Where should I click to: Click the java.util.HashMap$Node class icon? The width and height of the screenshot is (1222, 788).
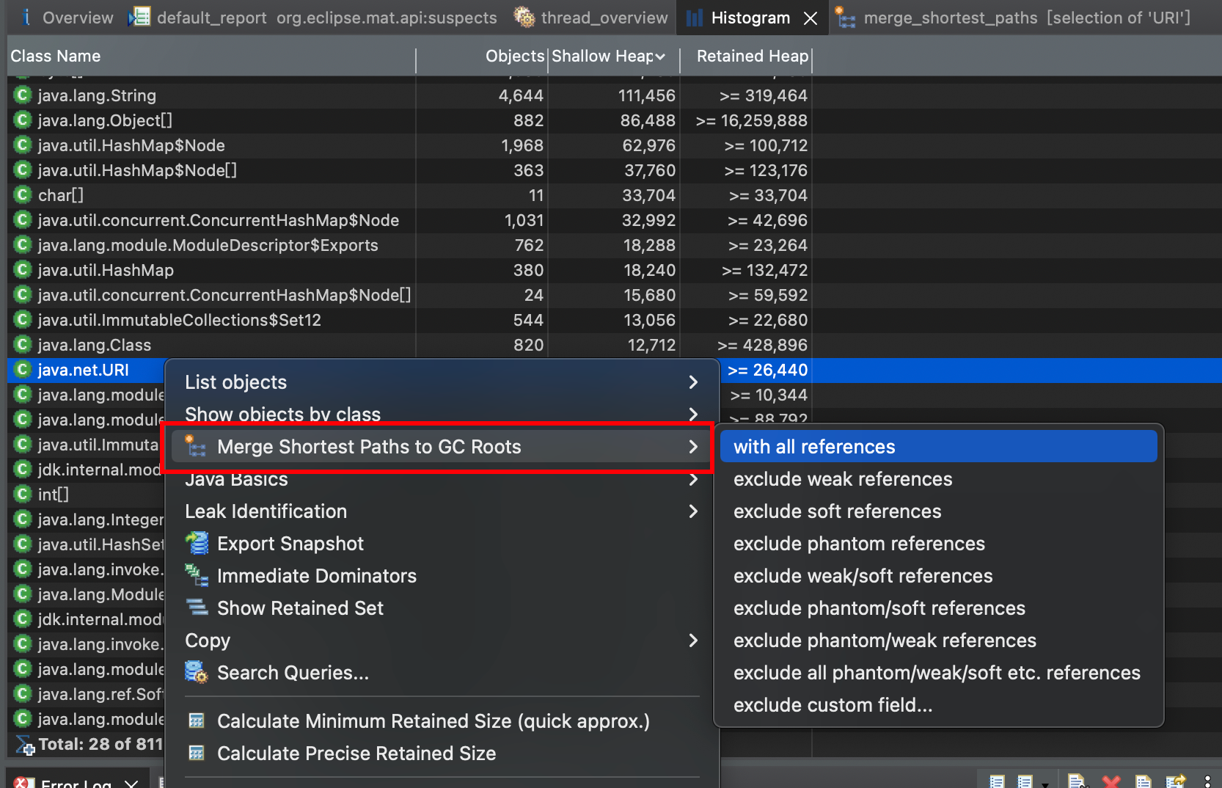click(23, 145)
